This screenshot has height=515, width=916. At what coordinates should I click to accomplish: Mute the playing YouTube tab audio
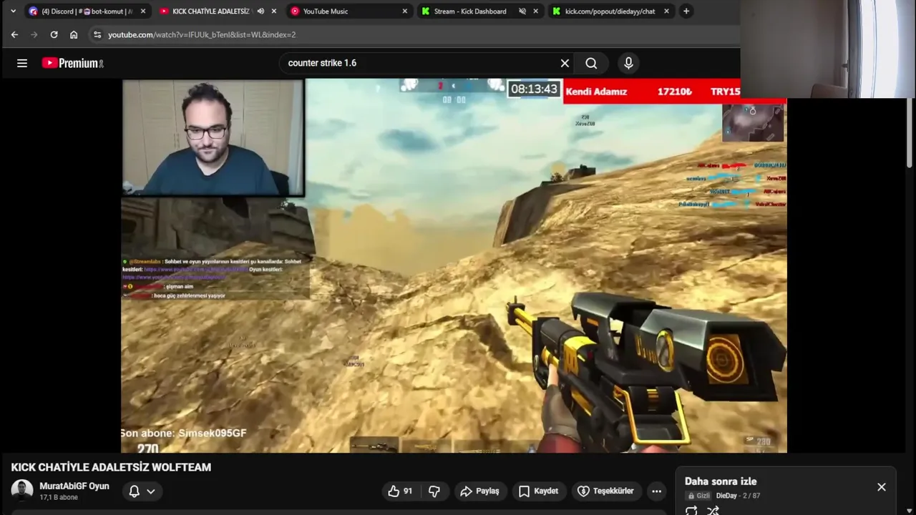[x=260, y=11]
